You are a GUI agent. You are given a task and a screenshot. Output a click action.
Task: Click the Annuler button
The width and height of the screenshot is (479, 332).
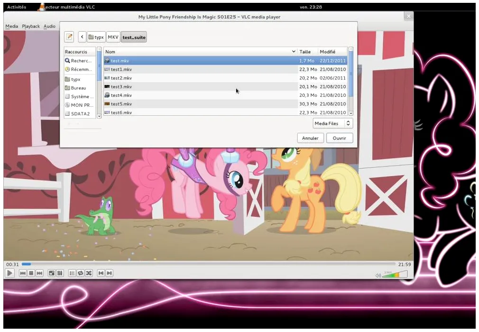click(x=310, y=138)
